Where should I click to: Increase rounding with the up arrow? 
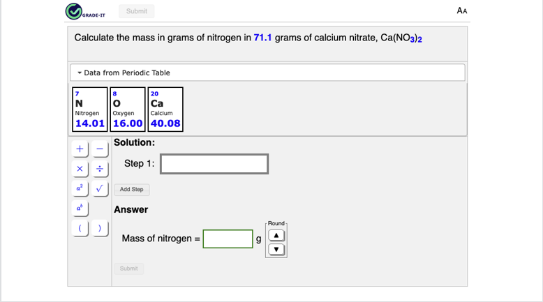pos(276,235)
